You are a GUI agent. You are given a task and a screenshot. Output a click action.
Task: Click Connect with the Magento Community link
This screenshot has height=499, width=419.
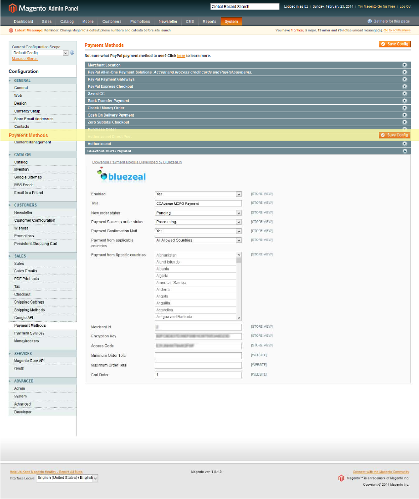381,472
